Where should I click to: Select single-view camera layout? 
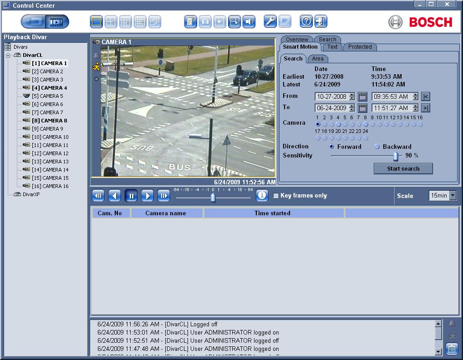tap(96, 21)
